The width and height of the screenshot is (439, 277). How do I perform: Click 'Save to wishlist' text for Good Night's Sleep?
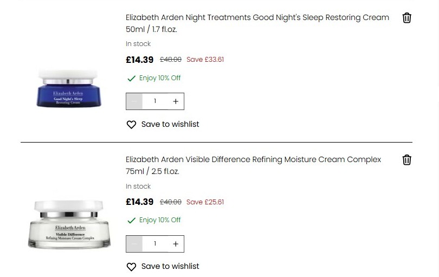click(x=170, y=125)
